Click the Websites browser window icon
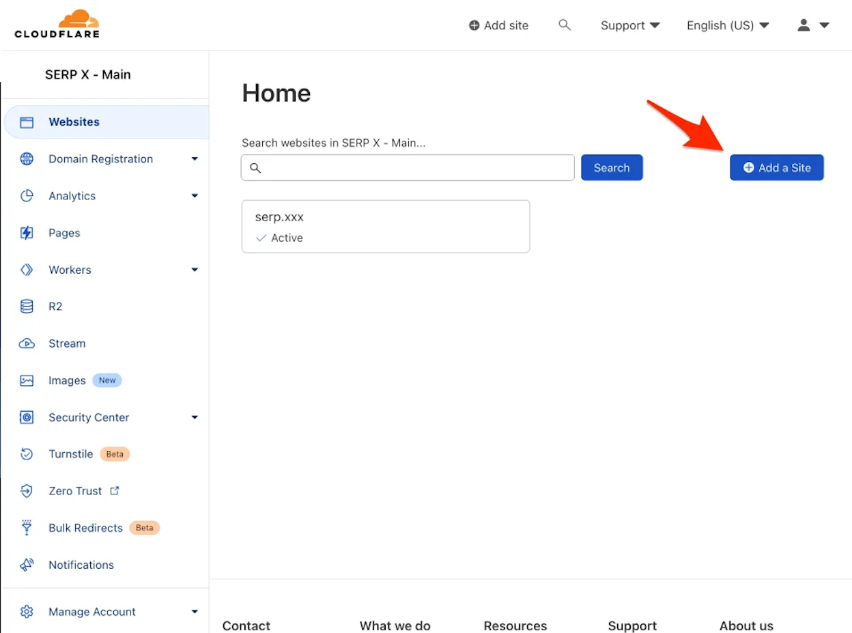This screenshot has height=633, width=852. (x=27, y=122)
